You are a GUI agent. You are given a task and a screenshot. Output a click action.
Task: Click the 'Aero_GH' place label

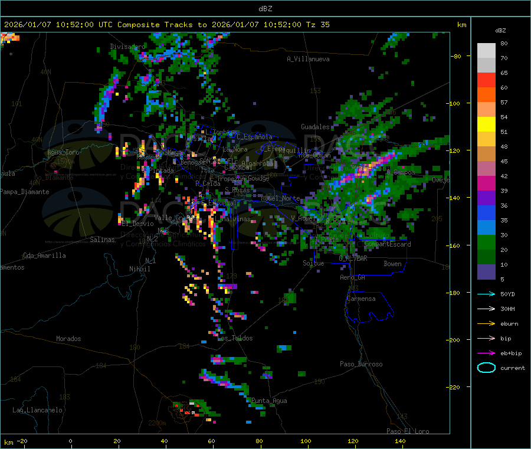(352, 277)
